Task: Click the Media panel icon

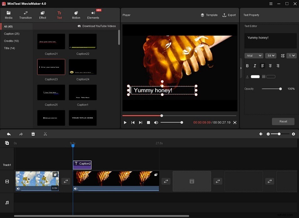Action: click(8, 15)
